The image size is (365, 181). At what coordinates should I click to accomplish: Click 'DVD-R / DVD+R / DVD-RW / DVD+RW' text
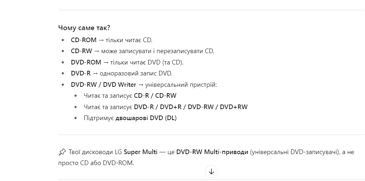(x=191, y=107)
